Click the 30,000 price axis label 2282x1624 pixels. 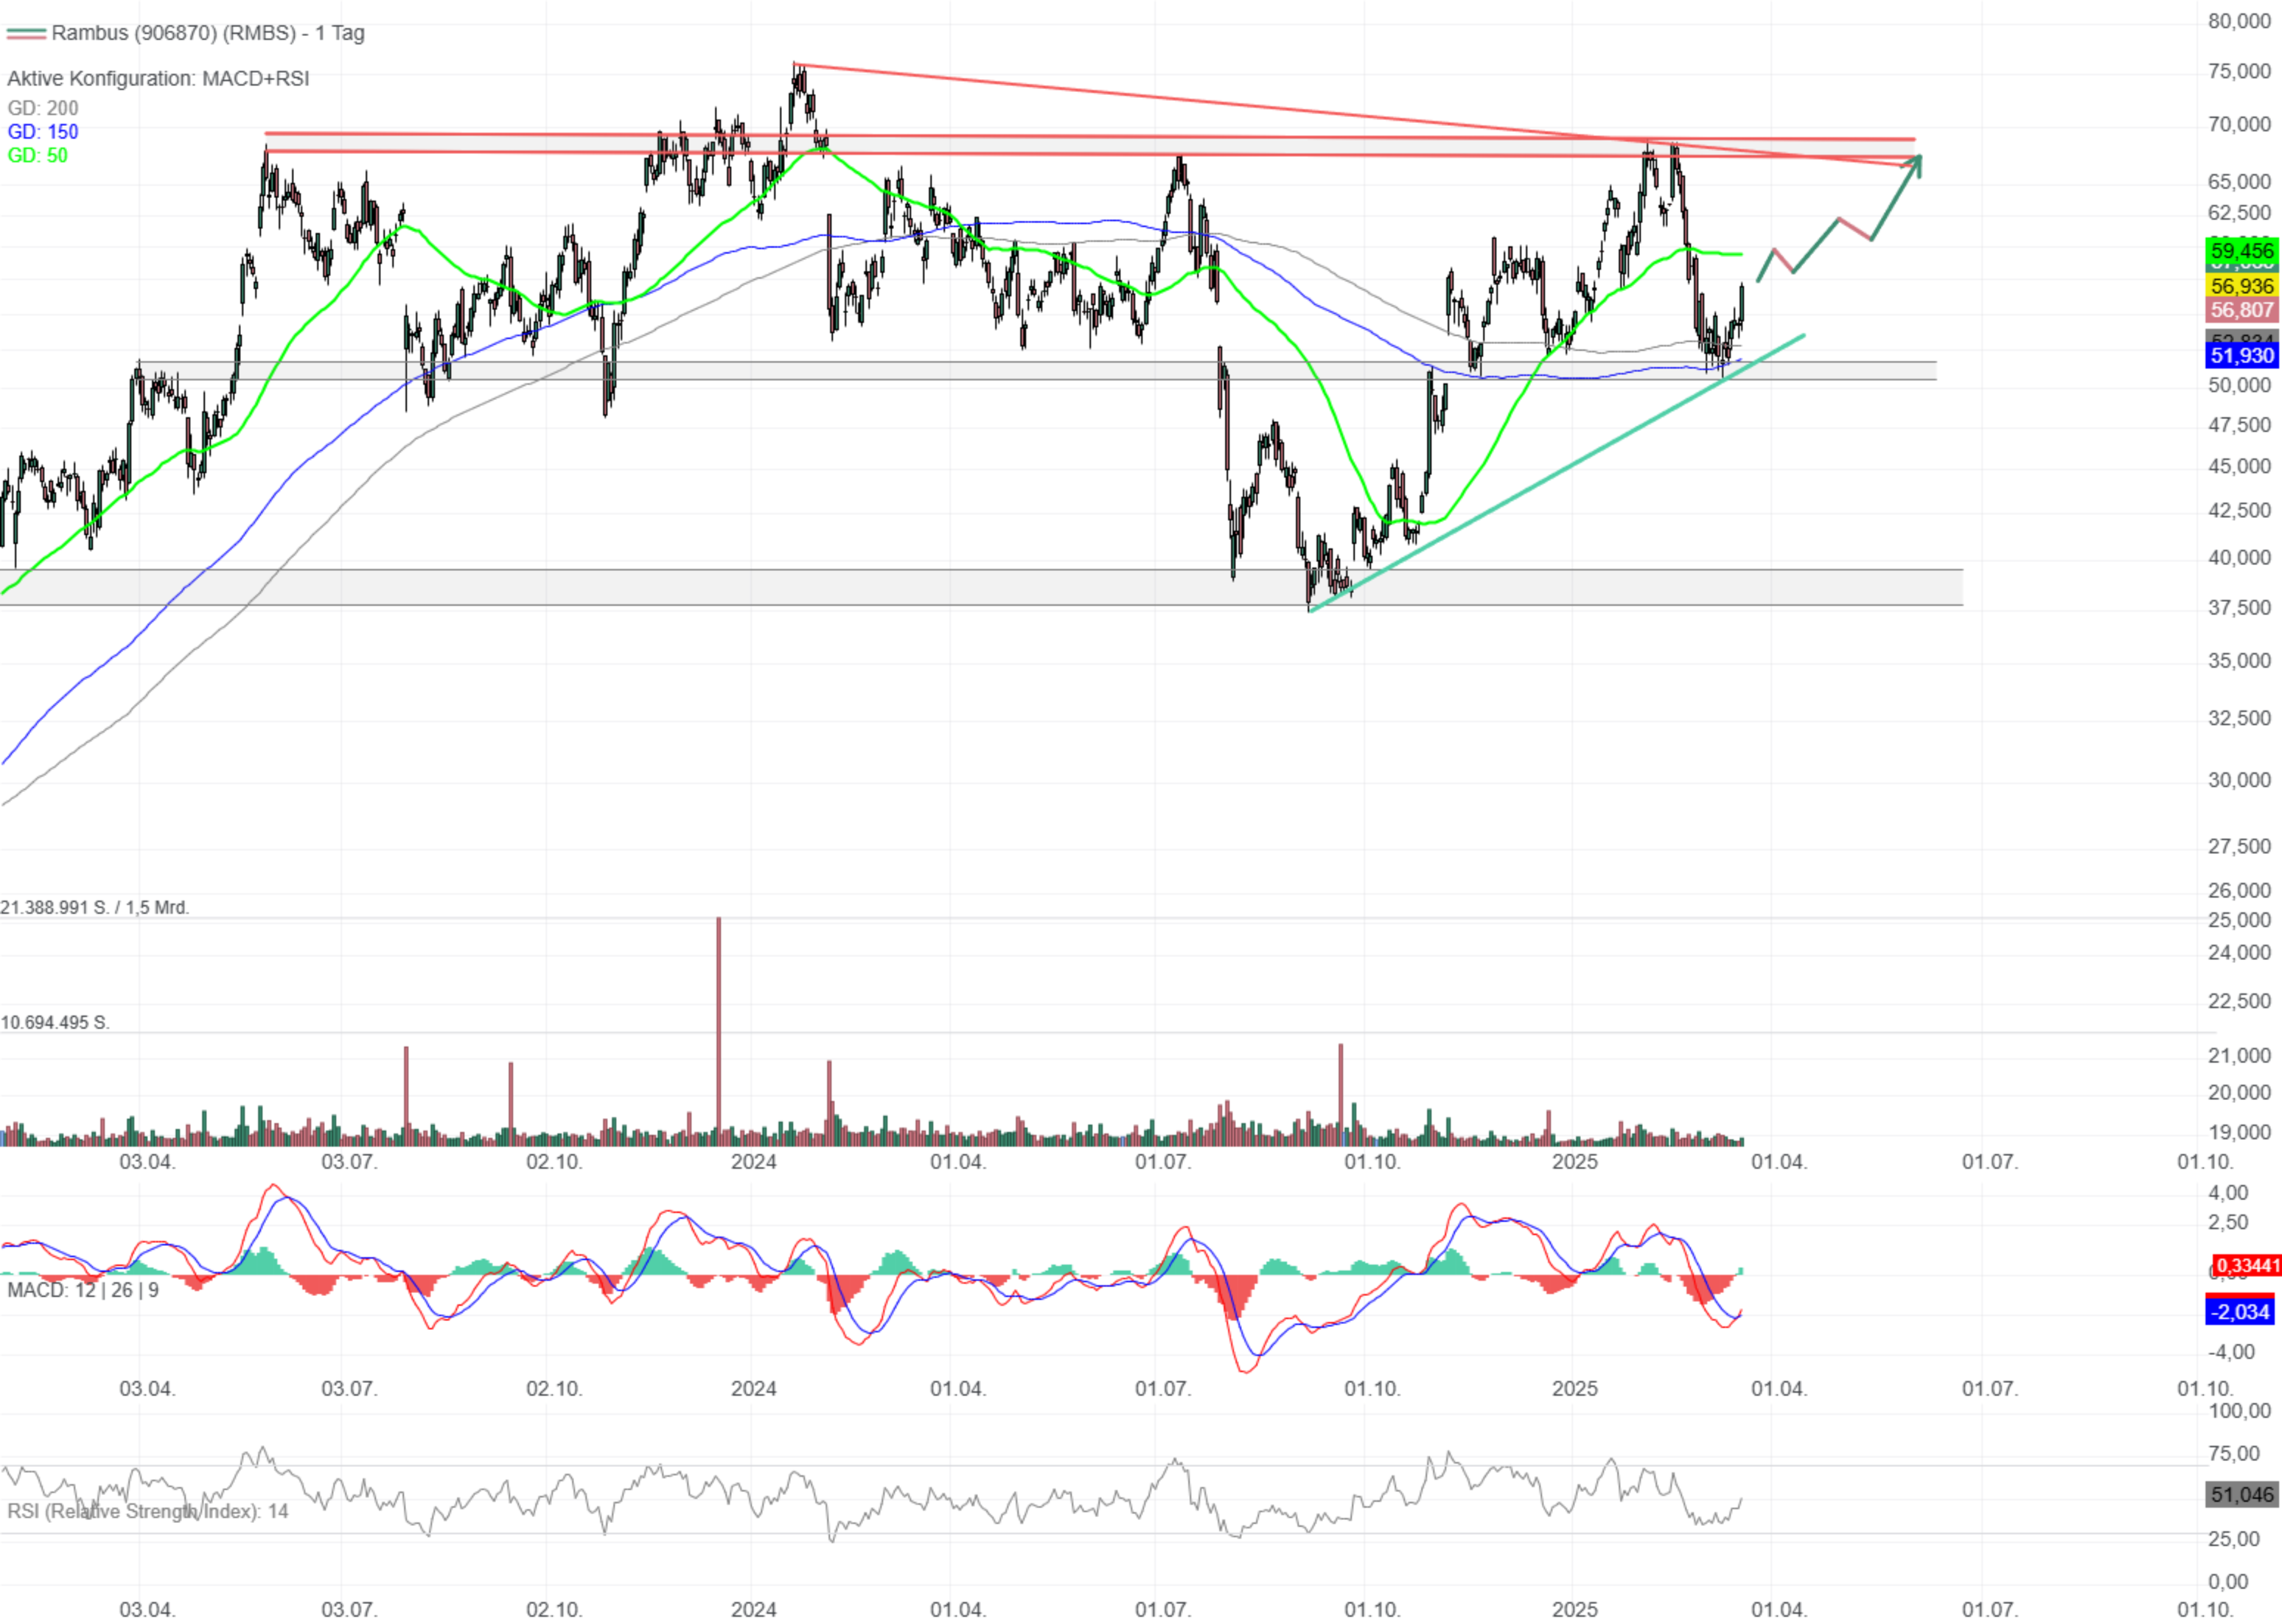[x=2239, y=781]
